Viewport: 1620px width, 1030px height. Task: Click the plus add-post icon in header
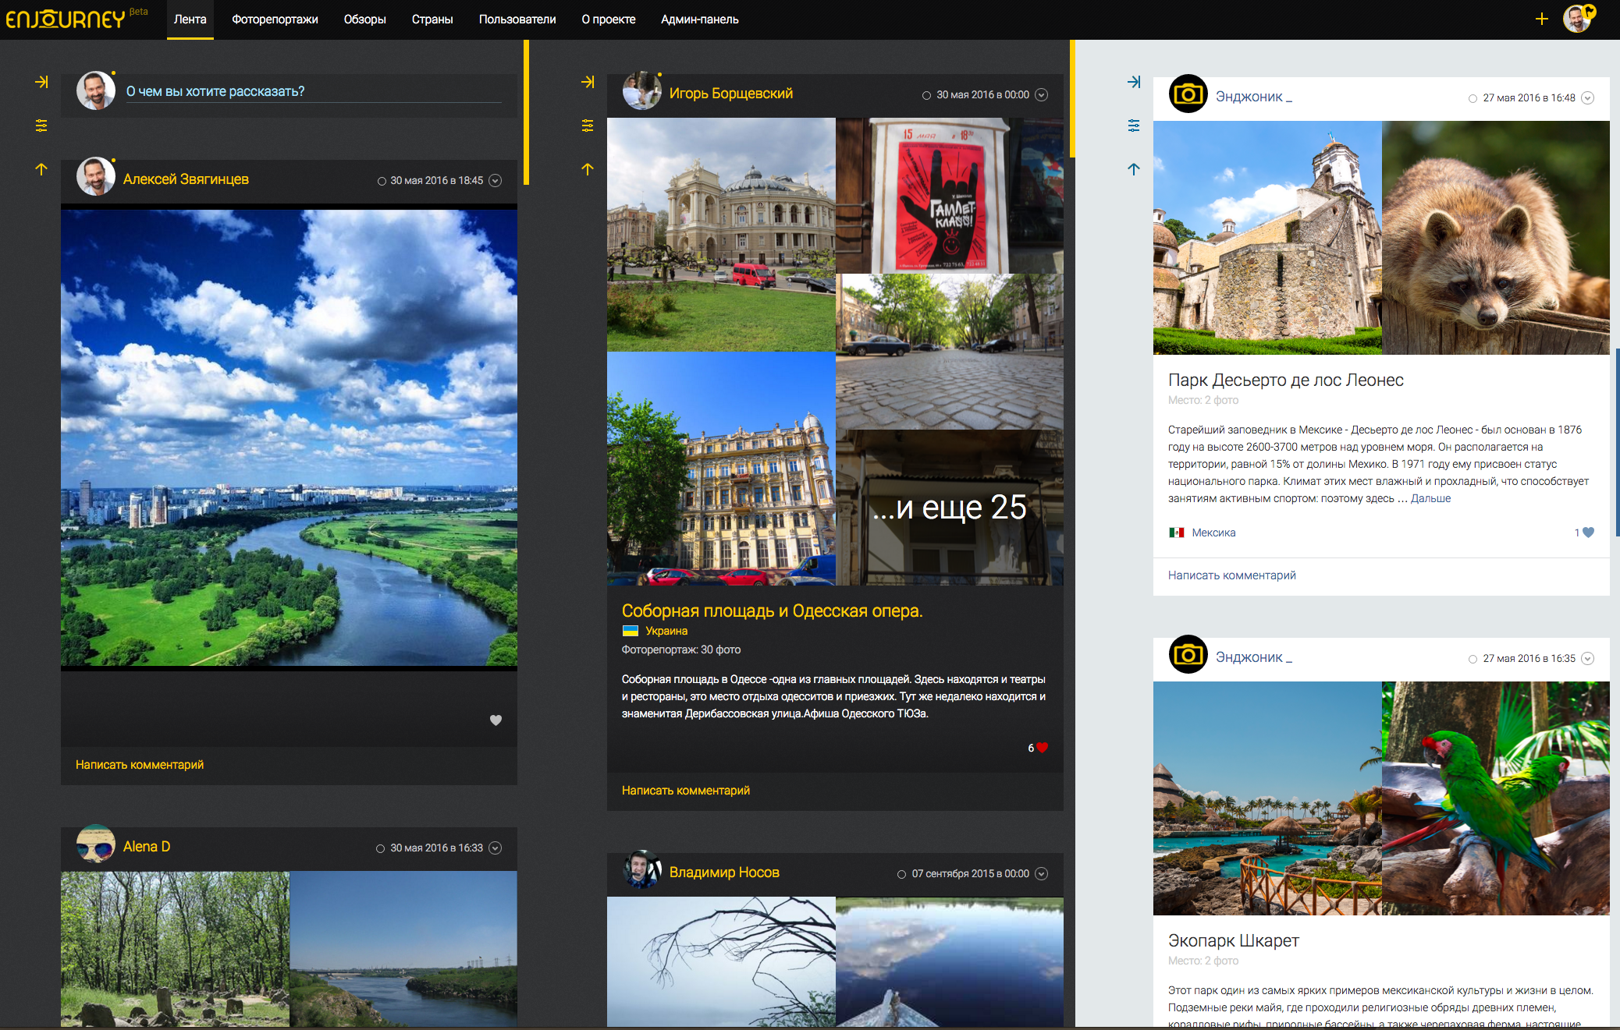point(1541,19)
